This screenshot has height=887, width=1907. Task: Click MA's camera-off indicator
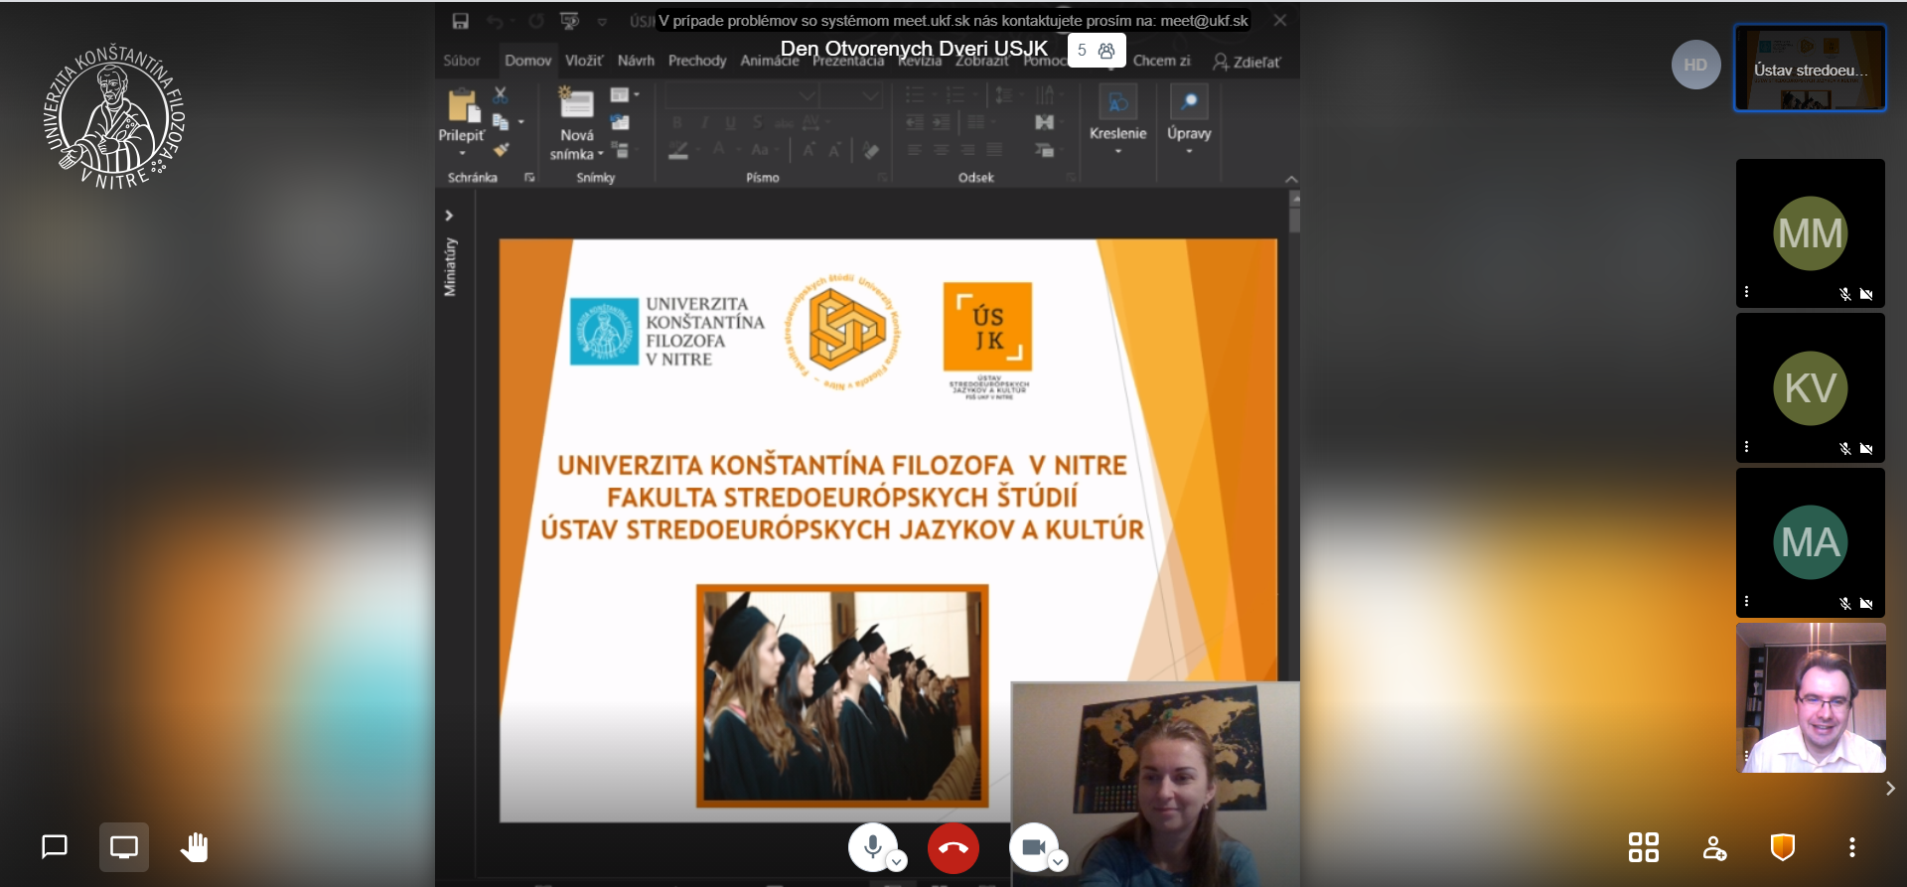click(1866, 603)
